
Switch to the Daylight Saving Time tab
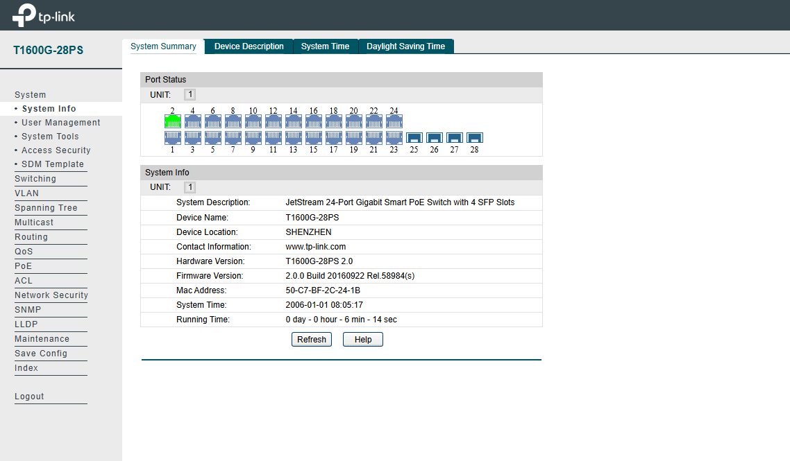pos(405,46)
